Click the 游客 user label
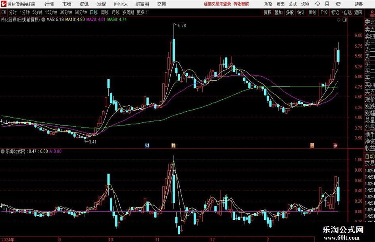 pos(358,4)
